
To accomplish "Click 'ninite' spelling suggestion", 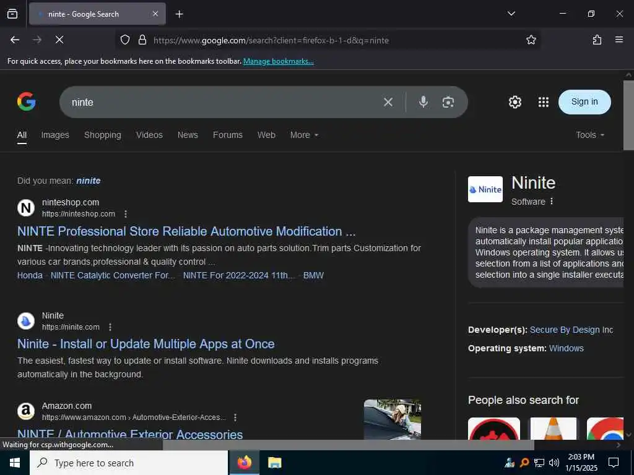I will pyautogui.click(x=88, y=181).
